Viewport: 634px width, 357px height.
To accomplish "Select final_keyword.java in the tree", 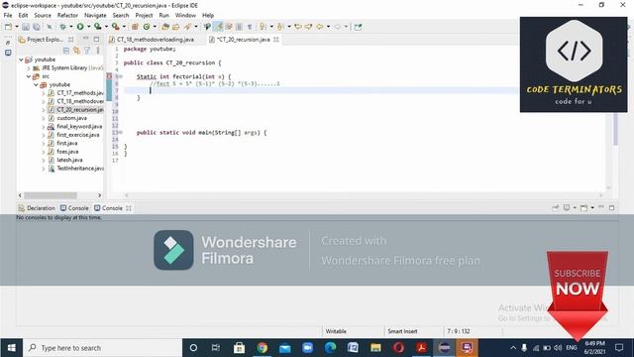I will click(79, 127).
